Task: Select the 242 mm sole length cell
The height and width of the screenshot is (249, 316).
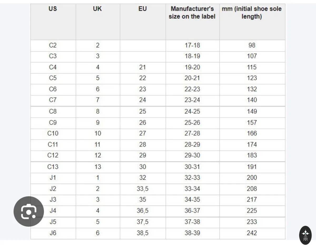Action: click(x=252, y=233)
